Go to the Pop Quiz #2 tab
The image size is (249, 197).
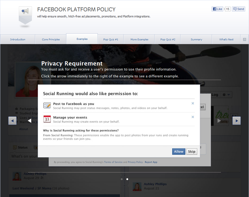(x=168, y=39)
